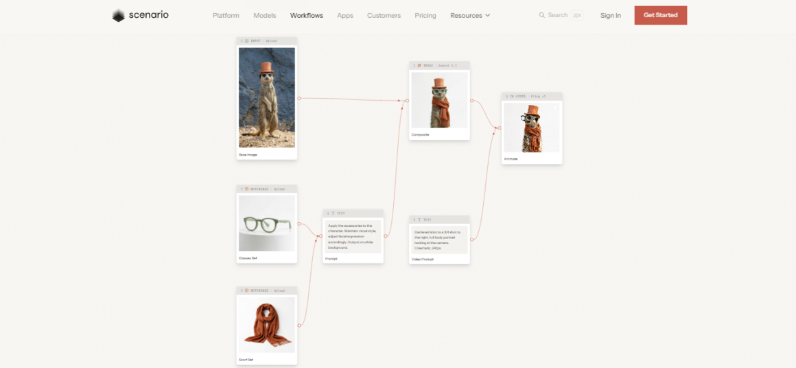Image resolution: width=796 pixels, height=368 pixels.
Task: Click the red icon in the IMAGE node header
Action: click(x=419, y=65)
